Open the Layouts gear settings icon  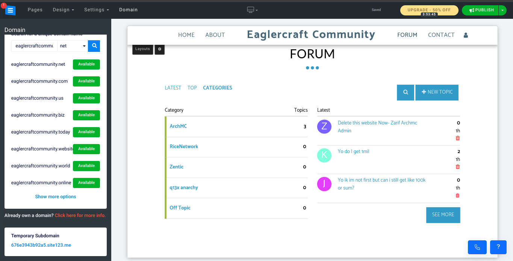point(160,49)
